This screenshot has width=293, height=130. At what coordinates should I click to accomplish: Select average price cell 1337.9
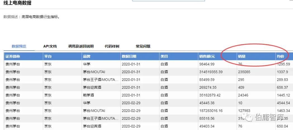(282, 72)
